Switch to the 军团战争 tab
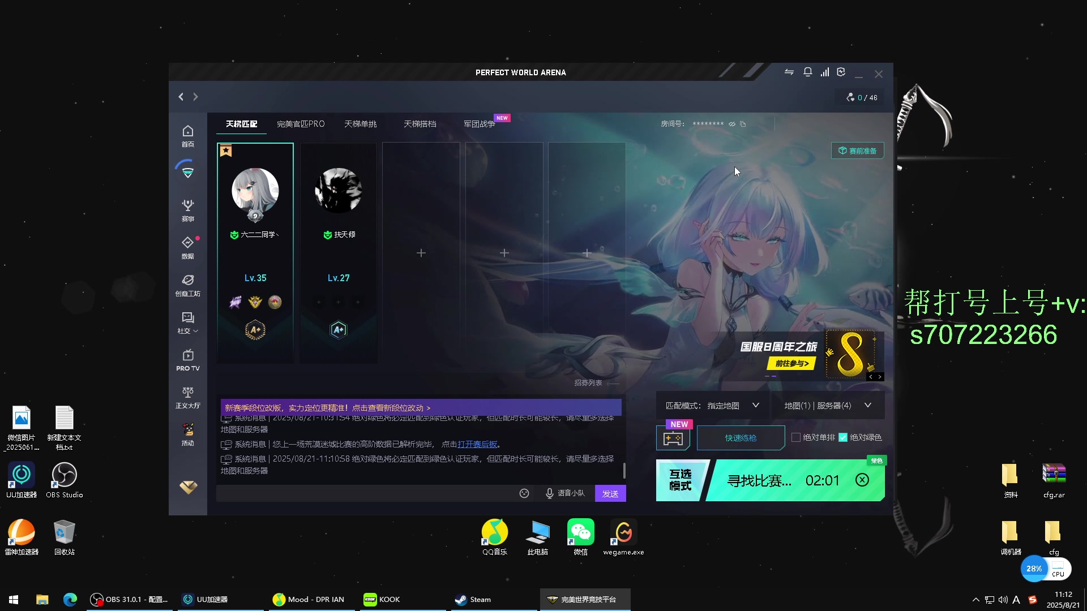 pyautogui.click(x=479, y=124)
